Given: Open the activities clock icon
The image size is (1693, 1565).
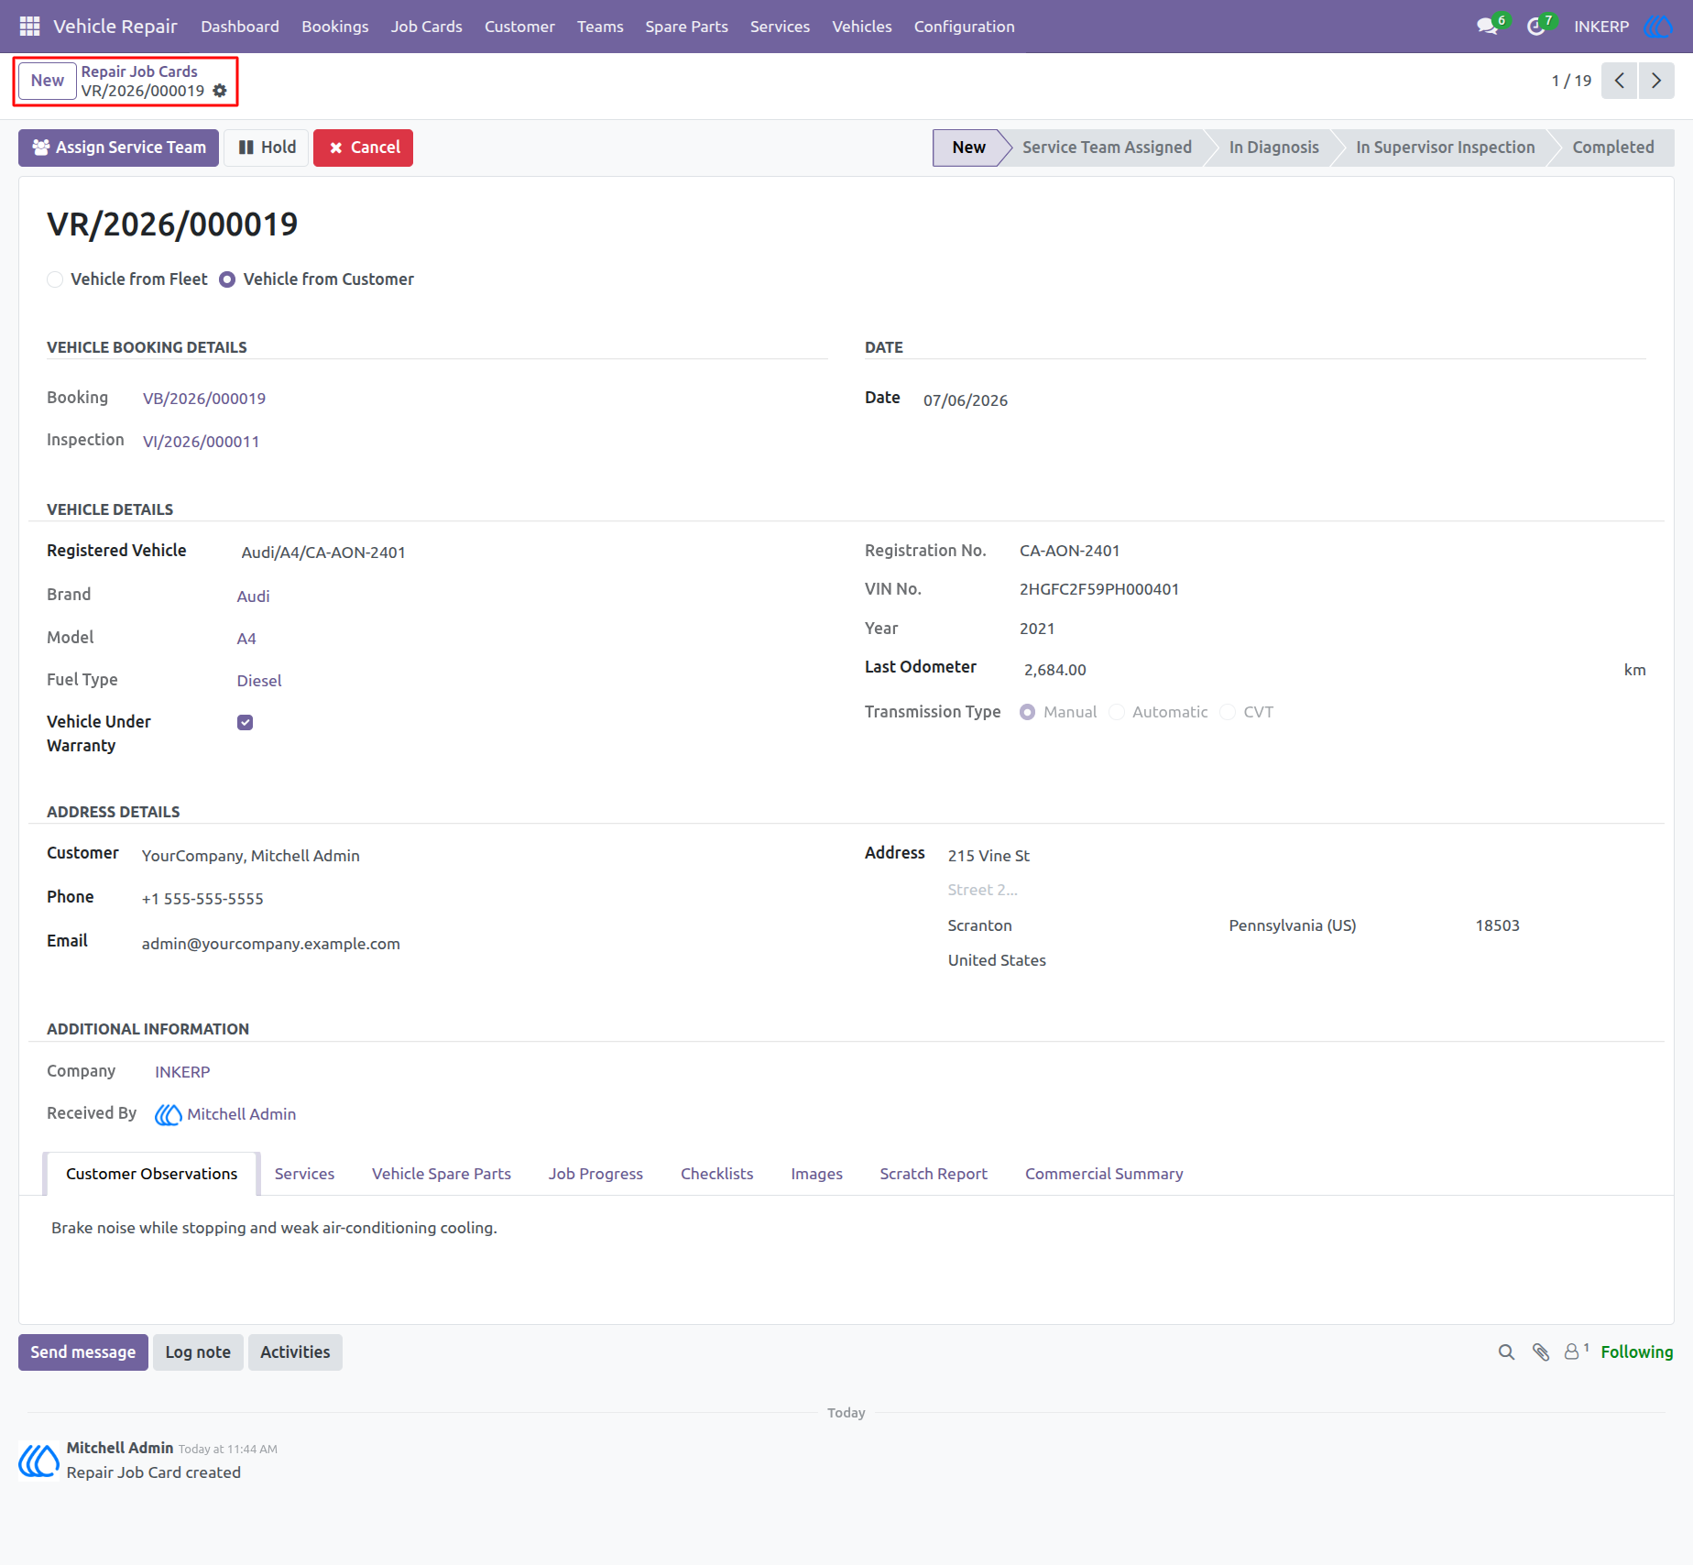Looking at the screenshot, I should tap(1536, 27).
